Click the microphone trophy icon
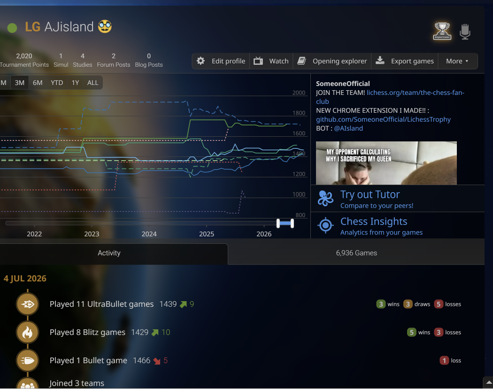The image size is (493, 389). [x=465, y=31]
